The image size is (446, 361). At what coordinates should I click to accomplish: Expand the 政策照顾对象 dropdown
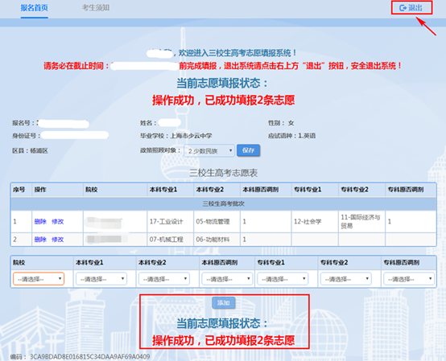click(x=209, y=151)
